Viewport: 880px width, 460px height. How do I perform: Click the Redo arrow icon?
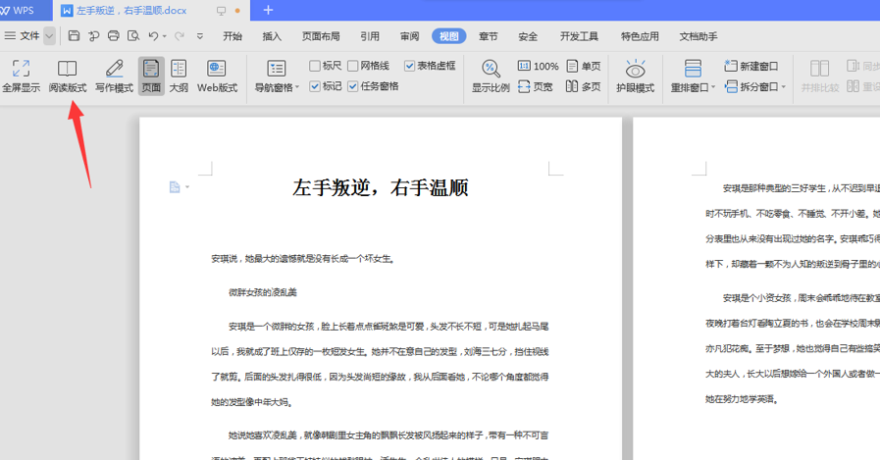click(179, 36)
